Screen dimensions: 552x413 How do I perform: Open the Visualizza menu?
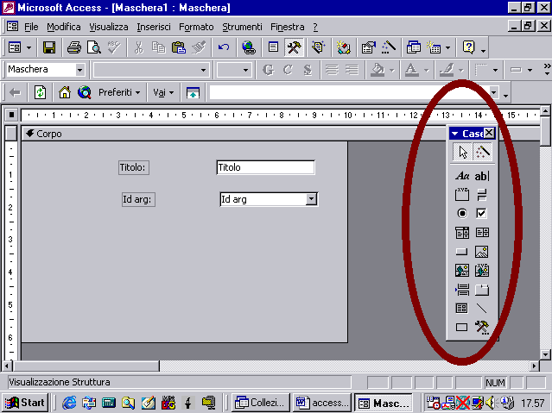click(109, 27)
